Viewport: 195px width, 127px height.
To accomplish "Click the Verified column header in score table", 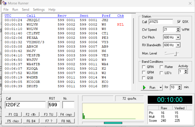I will [x=179, y=108].
